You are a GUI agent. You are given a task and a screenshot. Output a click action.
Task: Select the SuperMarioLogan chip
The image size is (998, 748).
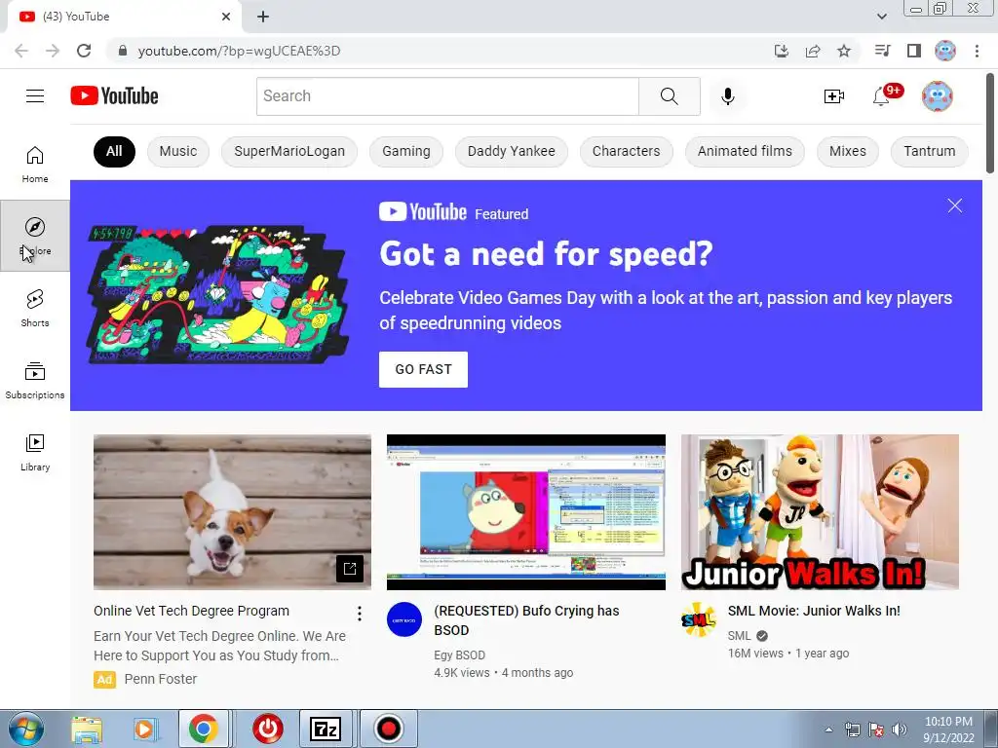coord(289,151)
